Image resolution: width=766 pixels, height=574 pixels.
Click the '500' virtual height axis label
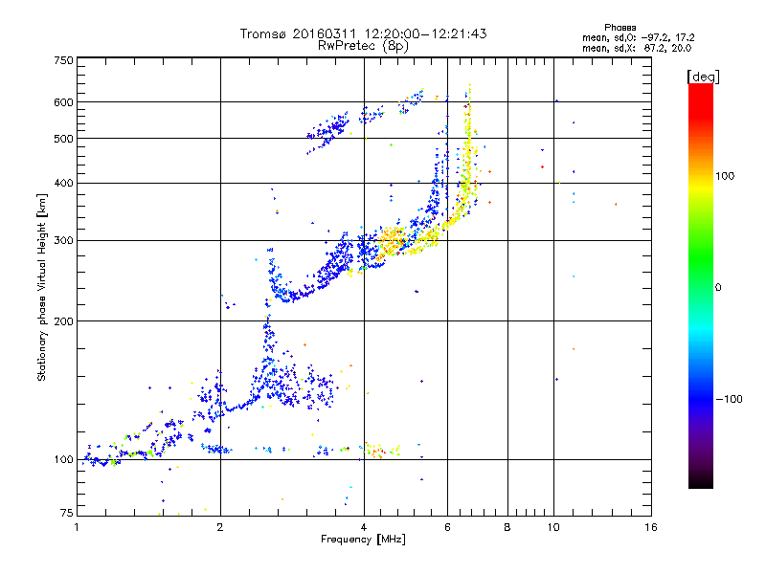click(x=63, y=139)
